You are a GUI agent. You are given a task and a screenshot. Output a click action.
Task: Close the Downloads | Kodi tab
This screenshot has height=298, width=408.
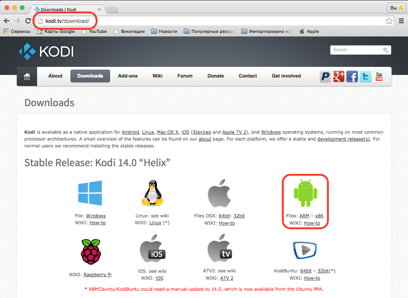coord(99,10)
